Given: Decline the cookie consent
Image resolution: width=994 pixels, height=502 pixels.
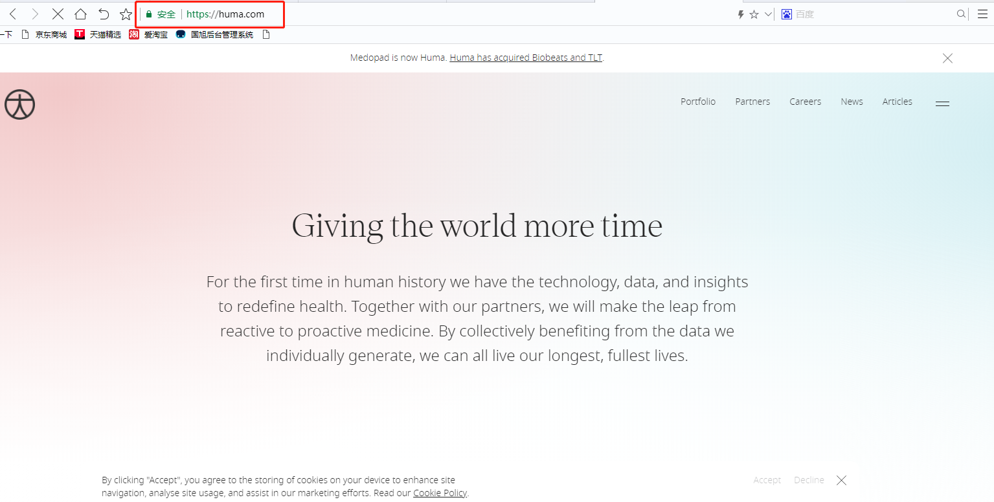Looking at the screenshot, I should (809, 480).
